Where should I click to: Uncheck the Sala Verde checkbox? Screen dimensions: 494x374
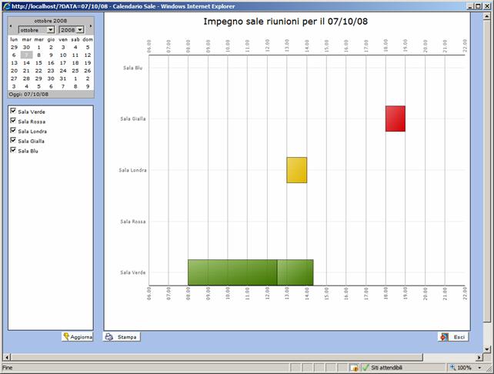[x=13, y=112]
